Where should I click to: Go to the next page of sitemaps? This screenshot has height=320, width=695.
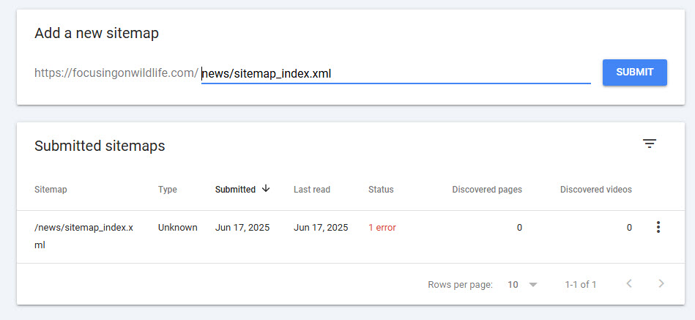661,283
